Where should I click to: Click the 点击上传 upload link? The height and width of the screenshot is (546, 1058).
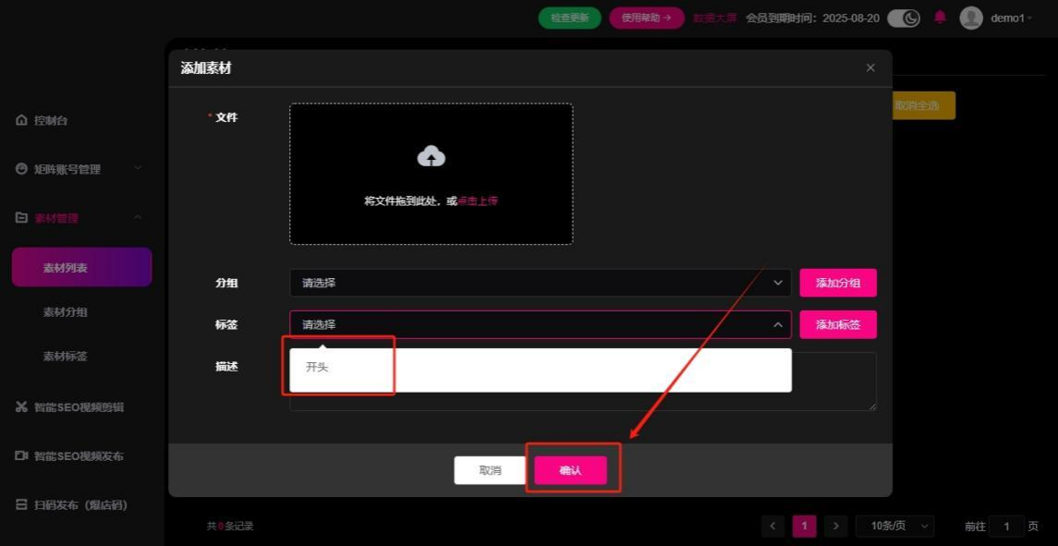[478, 200]
